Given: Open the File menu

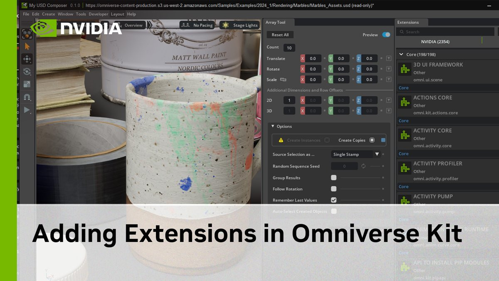Looking at the screenshot, I should pos(26,14).
